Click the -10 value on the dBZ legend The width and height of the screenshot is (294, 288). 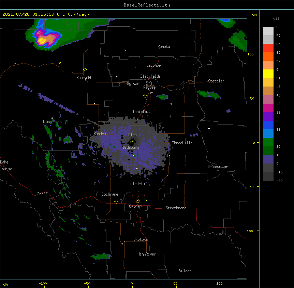click(x=279, y=172)
